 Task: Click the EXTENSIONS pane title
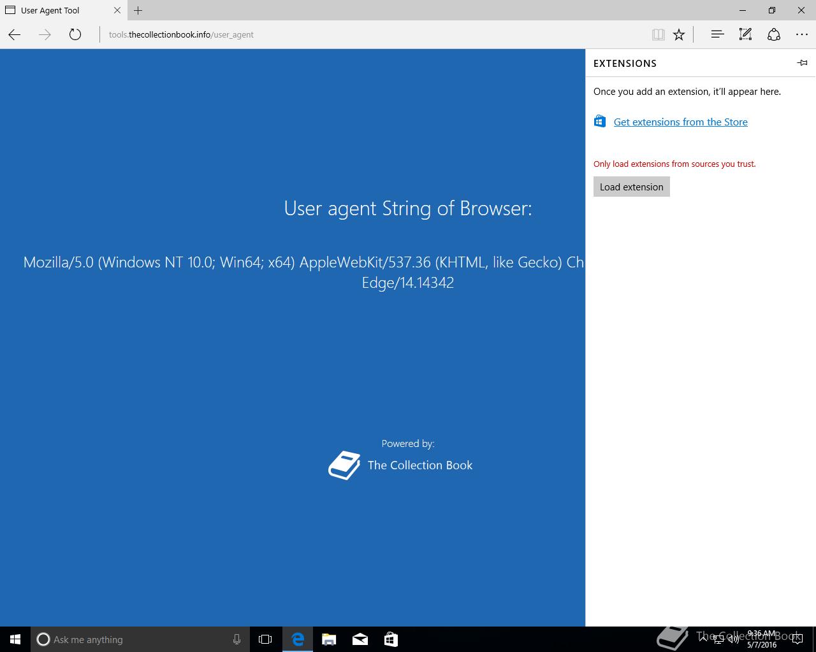(625, 63)
